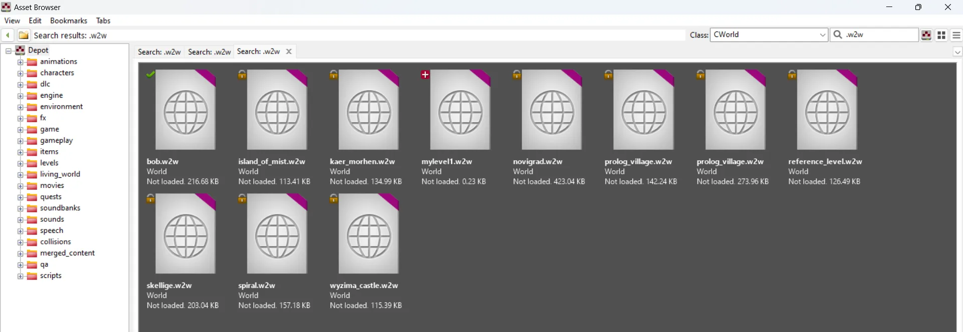Screen dimensions: 963x332
Task: Select the collisions folder in tree
Action: tap(56, 242)
